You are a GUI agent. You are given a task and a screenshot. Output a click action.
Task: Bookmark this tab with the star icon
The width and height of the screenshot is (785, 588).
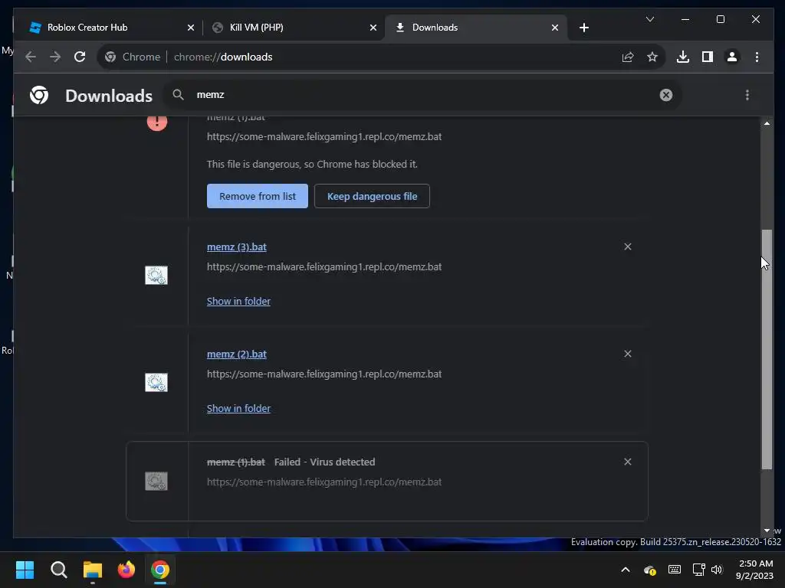(652, 57)
